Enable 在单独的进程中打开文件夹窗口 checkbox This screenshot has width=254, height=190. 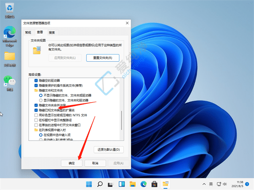click(36, 125)
